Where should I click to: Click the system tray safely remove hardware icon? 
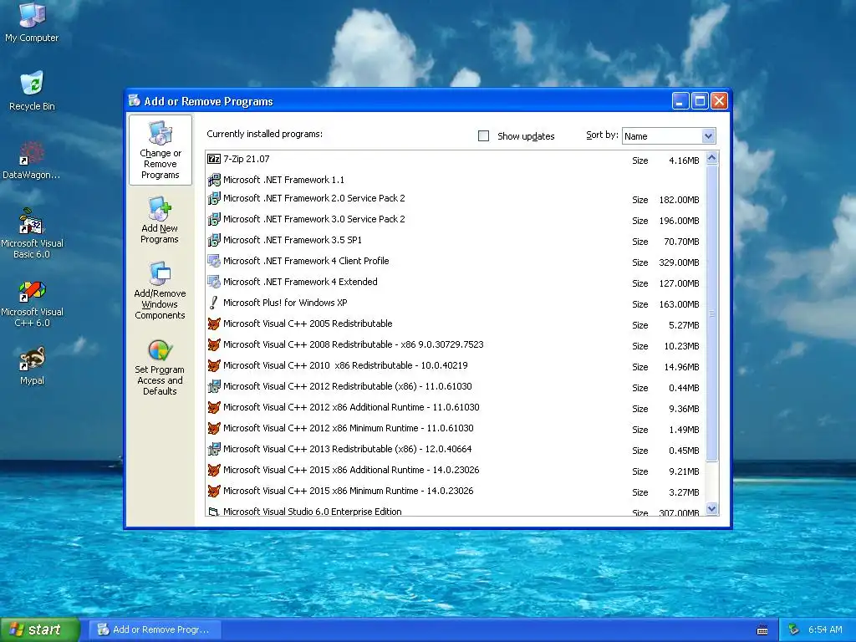(x=794, y=630)
